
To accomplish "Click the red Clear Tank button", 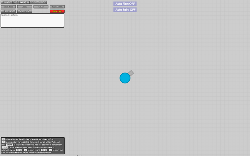I will pyautogui.click(x=57, y=11).
